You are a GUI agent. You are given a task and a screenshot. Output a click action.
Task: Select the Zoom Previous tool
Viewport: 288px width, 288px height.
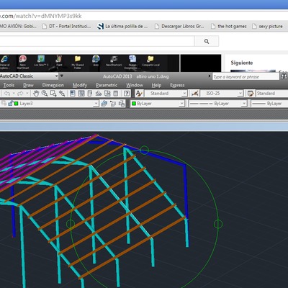click(x=62, y=94)
